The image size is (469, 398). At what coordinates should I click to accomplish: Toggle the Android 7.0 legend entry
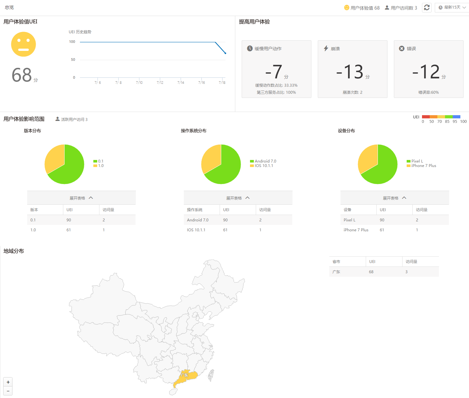pyautogui.click(x=263, y=161)
